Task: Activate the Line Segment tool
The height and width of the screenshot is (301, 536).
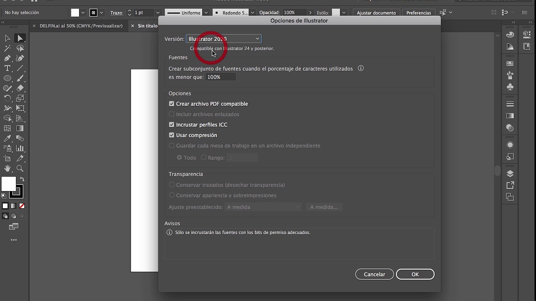Action: point(20,68)
